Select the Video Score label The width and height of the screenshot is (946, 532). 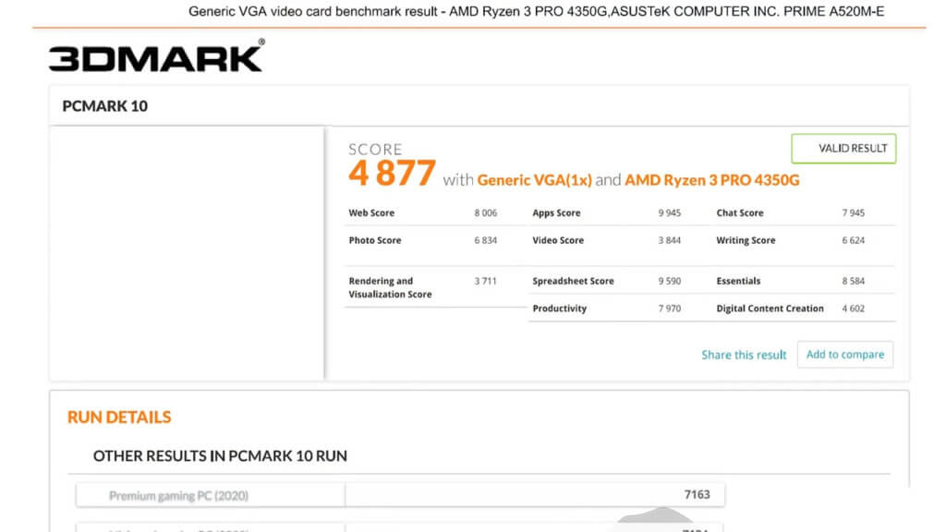[x=557, y=240]
